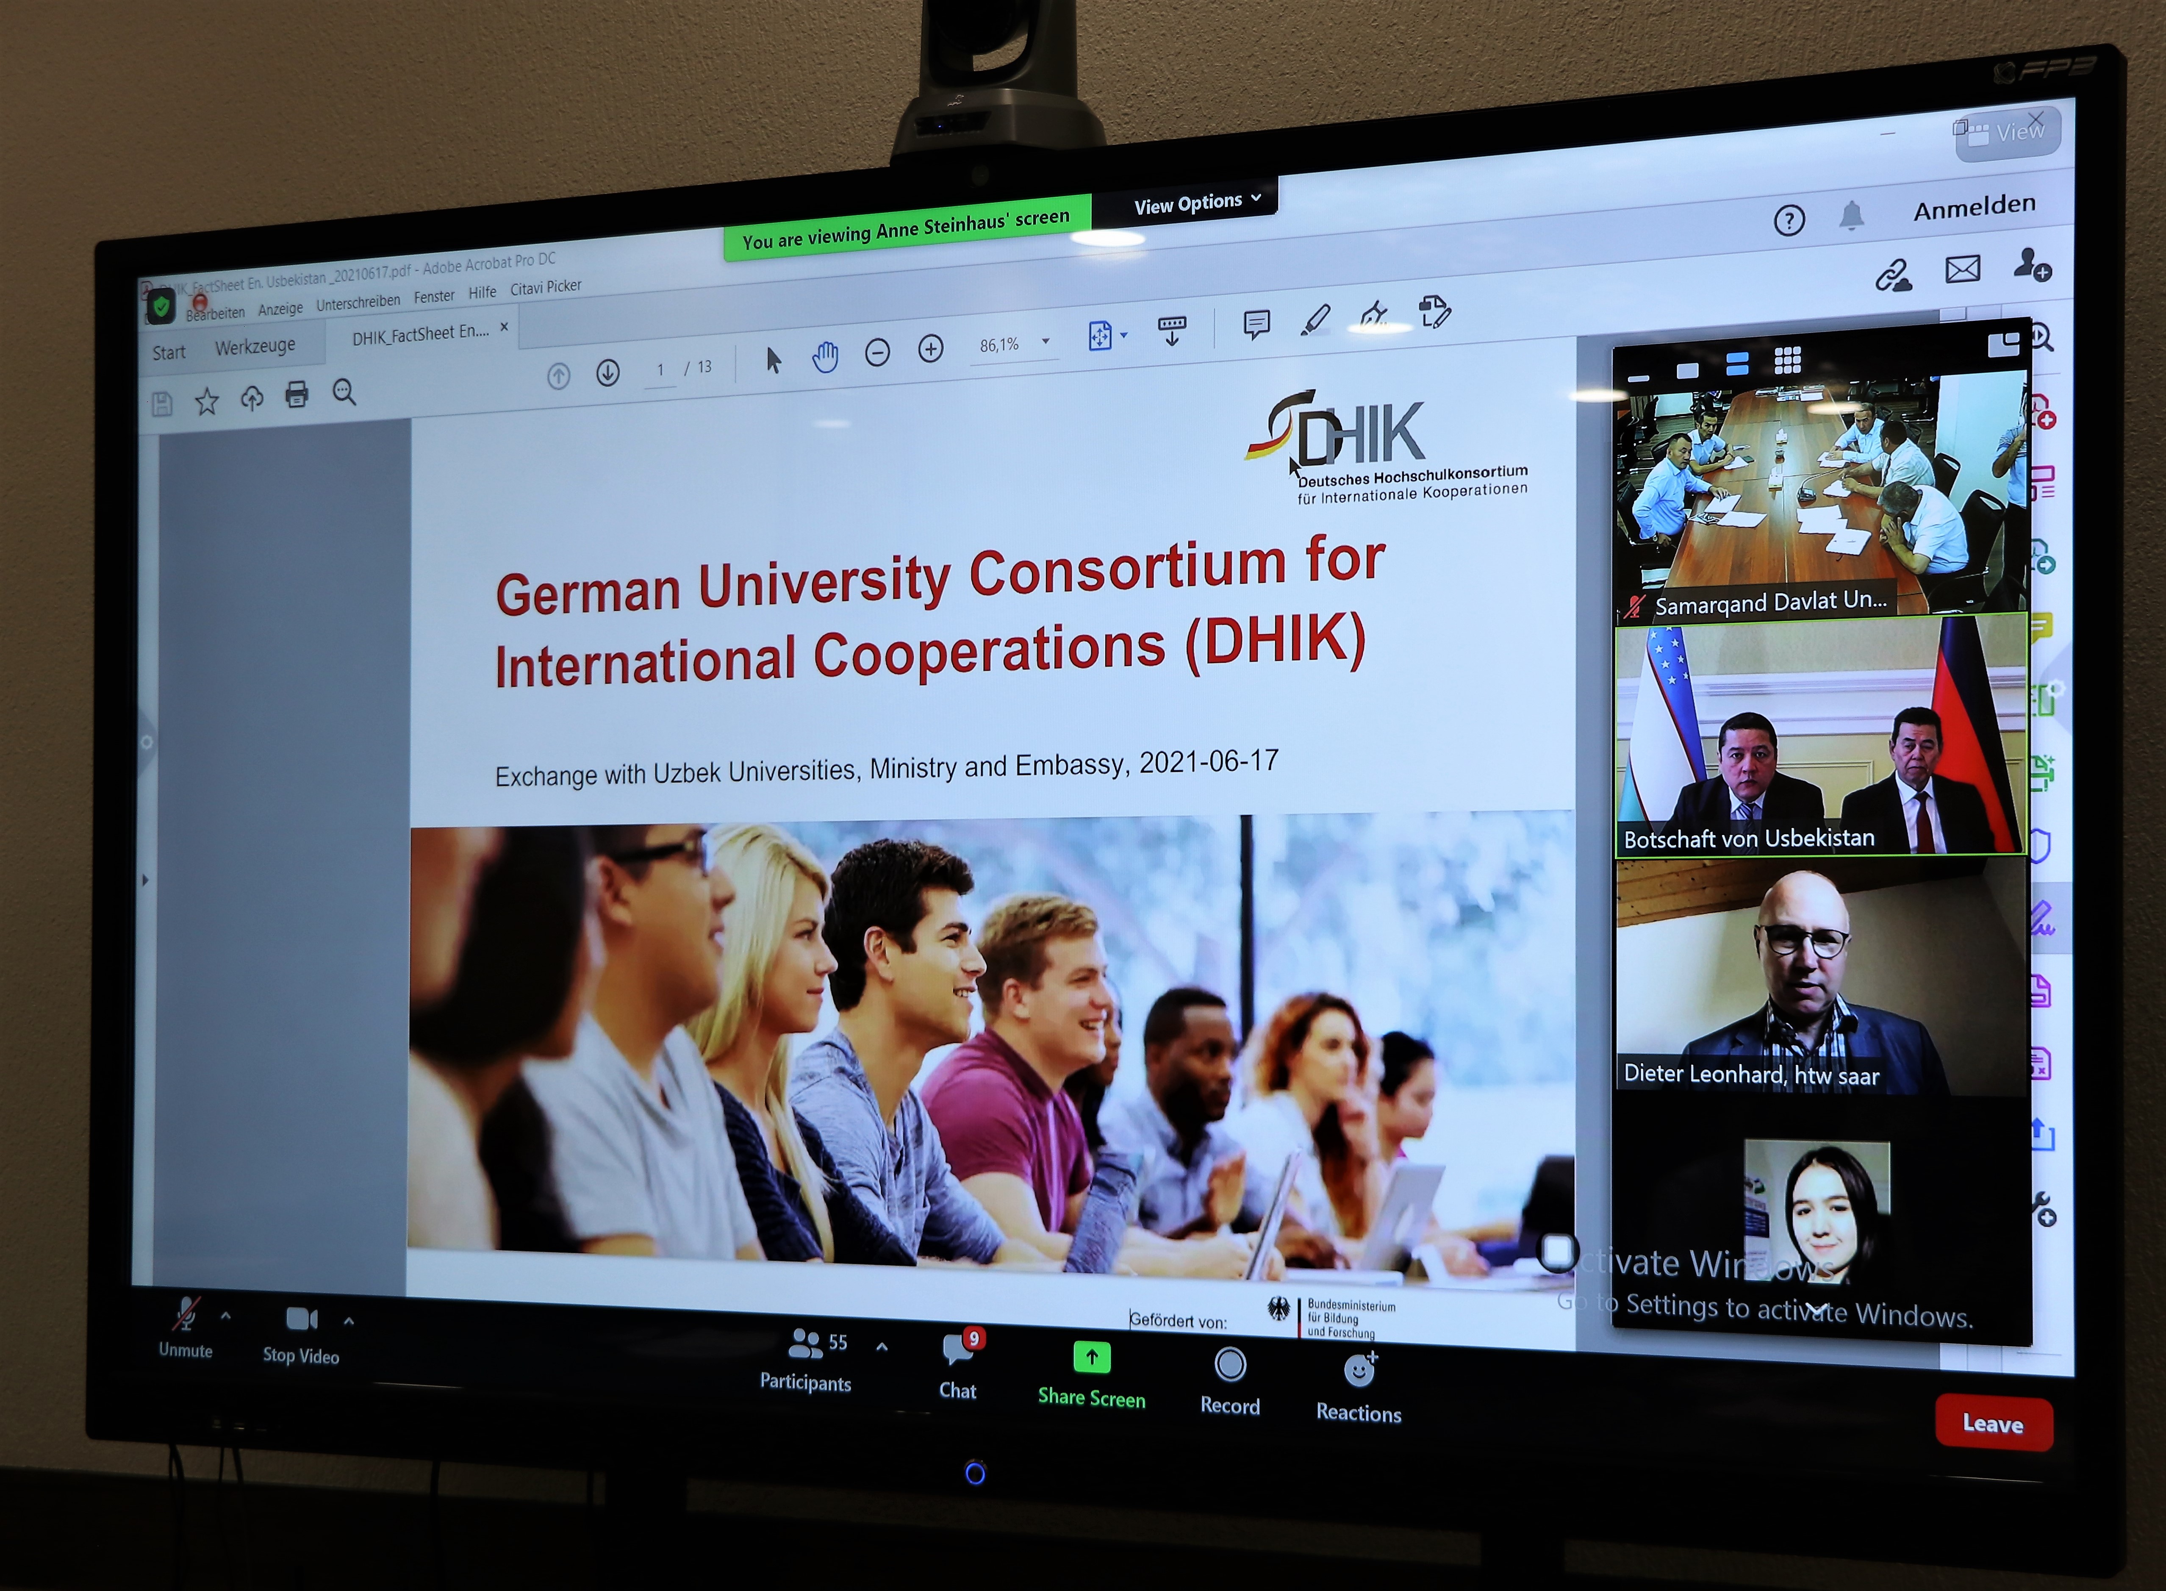Open the fit page options dropdown arrow
This screenshot has width=2166, height=1591.
pyautogui.click(x=1123, y=335)
